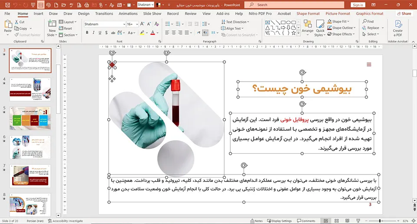This screenshot has width=417, height=224.
Task: Toggle Center paragraph alignment
Action: (x=174, y=33)
